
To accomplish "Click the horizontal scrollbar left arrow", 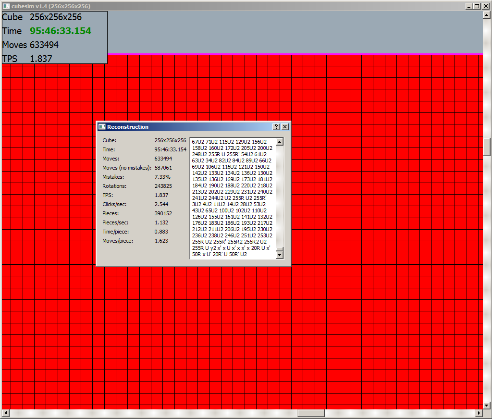I will click(x=5, y=413).
